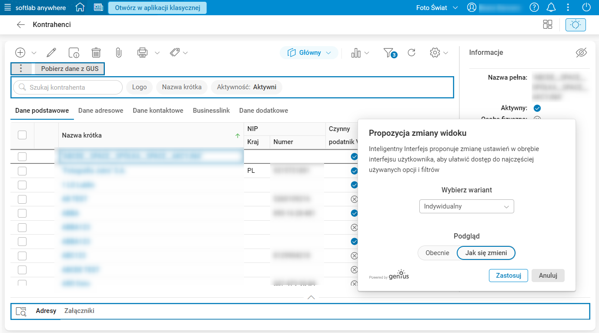Screen dimensions: 599x333
Task: Select Jak się zmieni preview option
Action: point(486,253)
